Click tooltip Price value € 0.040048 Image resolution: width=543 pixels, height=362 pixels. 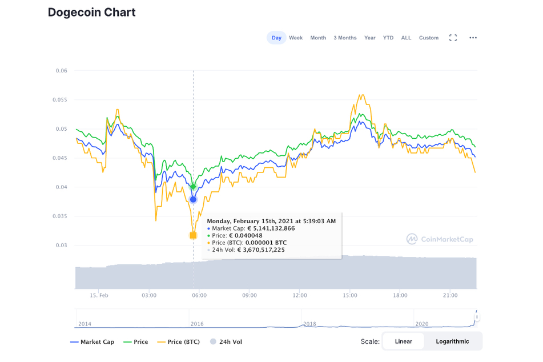[x=246, y=236]
